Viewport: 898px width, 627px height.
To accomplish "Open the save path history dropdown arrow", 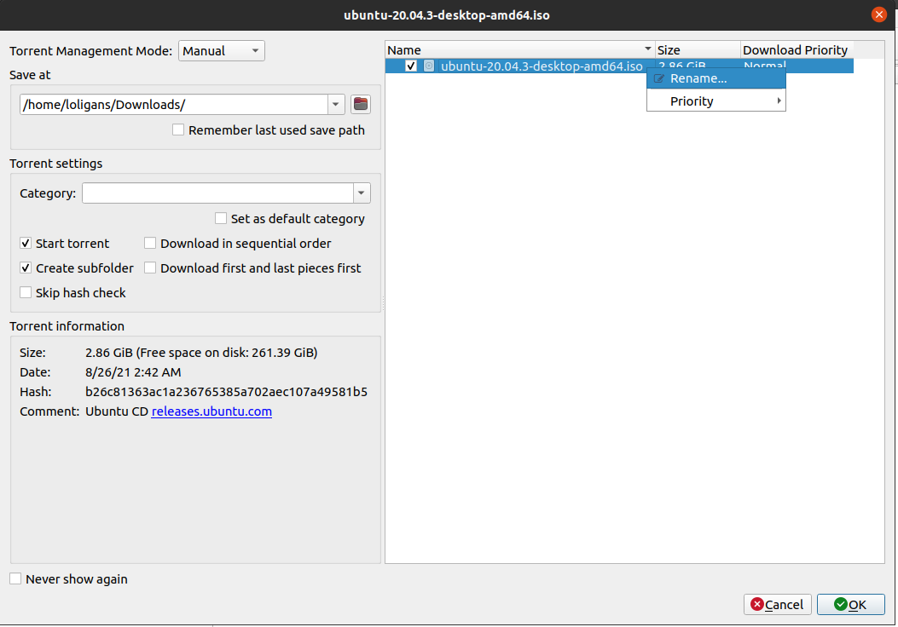I will click(x=335, y=103).
